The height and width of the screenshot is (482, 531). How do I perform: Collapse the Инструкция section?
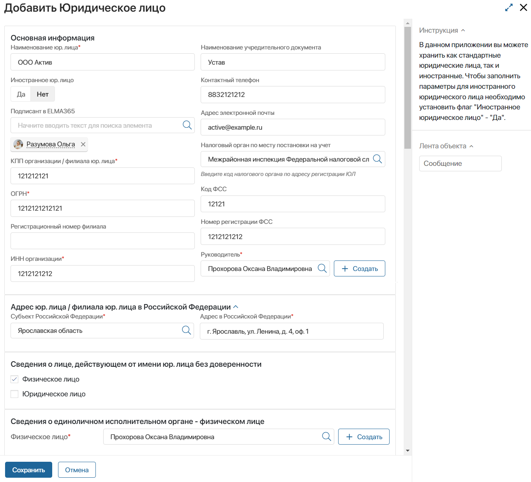(x=463, y=30)
